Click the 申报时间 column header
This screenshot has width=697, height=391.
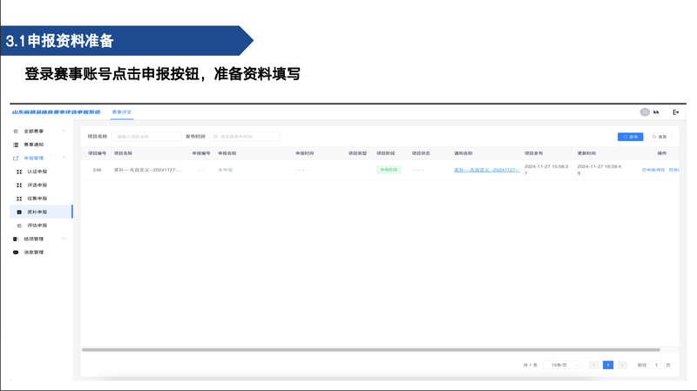[304, 153]
